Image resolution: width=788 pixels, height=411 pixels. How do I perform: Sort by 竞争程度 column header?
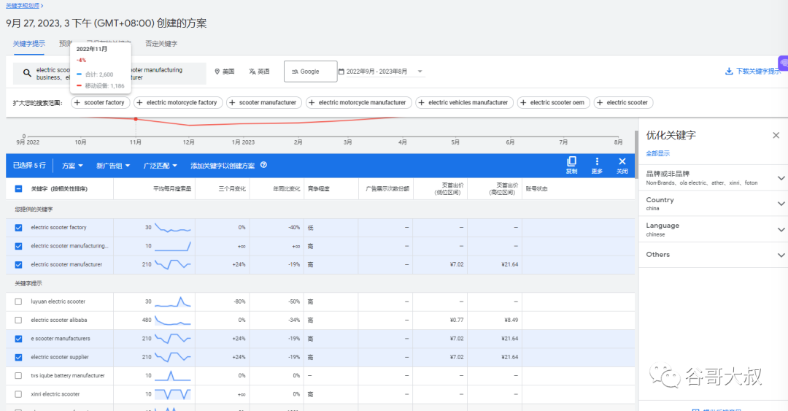319,188
